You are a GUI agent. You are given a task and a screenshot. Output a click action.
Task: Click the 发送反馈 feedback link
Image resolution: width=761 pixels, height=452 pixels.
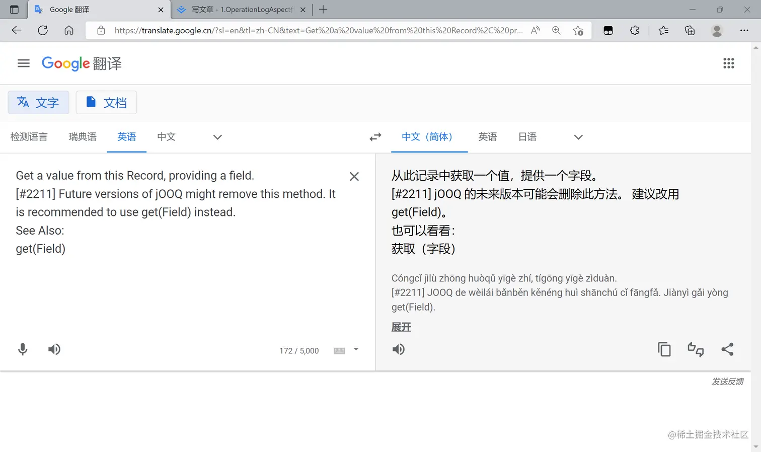(x=727, y=382)
